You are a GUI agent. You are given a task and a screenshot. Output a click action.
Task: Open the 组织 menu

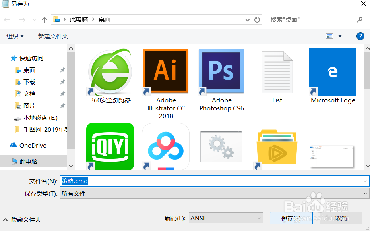(15, 36)
